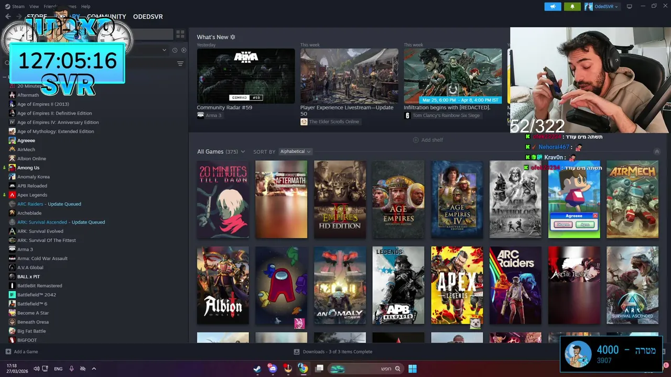
Task: Expand the library type filter chevron
Action: (x=164, y=50)
